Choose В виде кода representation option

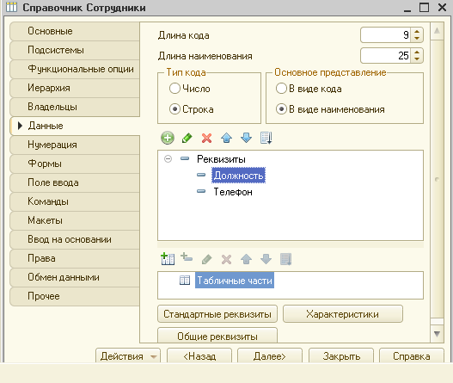[281, 89]
